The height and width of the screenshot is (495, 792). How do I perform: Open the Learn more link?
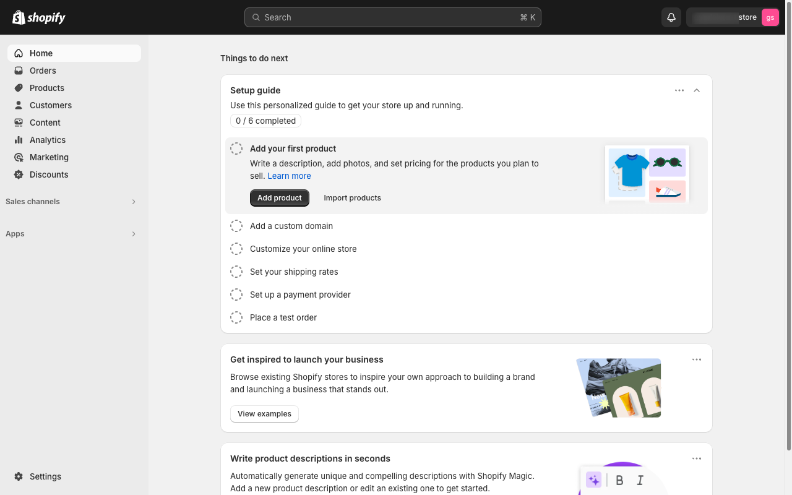(289, 176)
